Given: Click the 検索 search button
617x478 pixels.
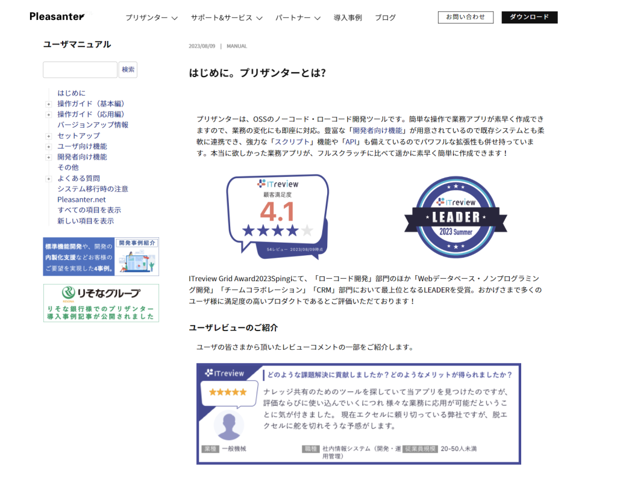Looking at the screenshot, I should tap(128, 70).
